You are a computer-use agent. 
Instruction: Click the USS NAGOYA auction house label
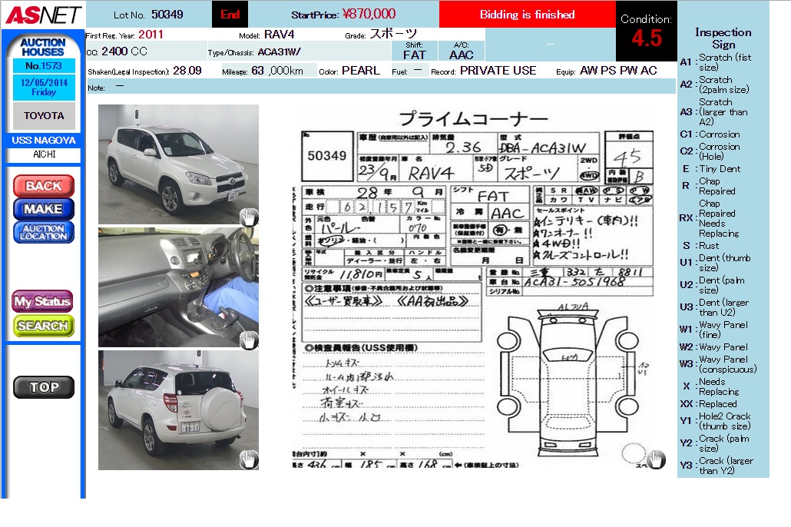point(44,141)
